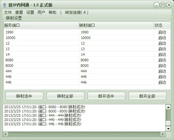Sort by the 服务端口 column header

point(41,25)
